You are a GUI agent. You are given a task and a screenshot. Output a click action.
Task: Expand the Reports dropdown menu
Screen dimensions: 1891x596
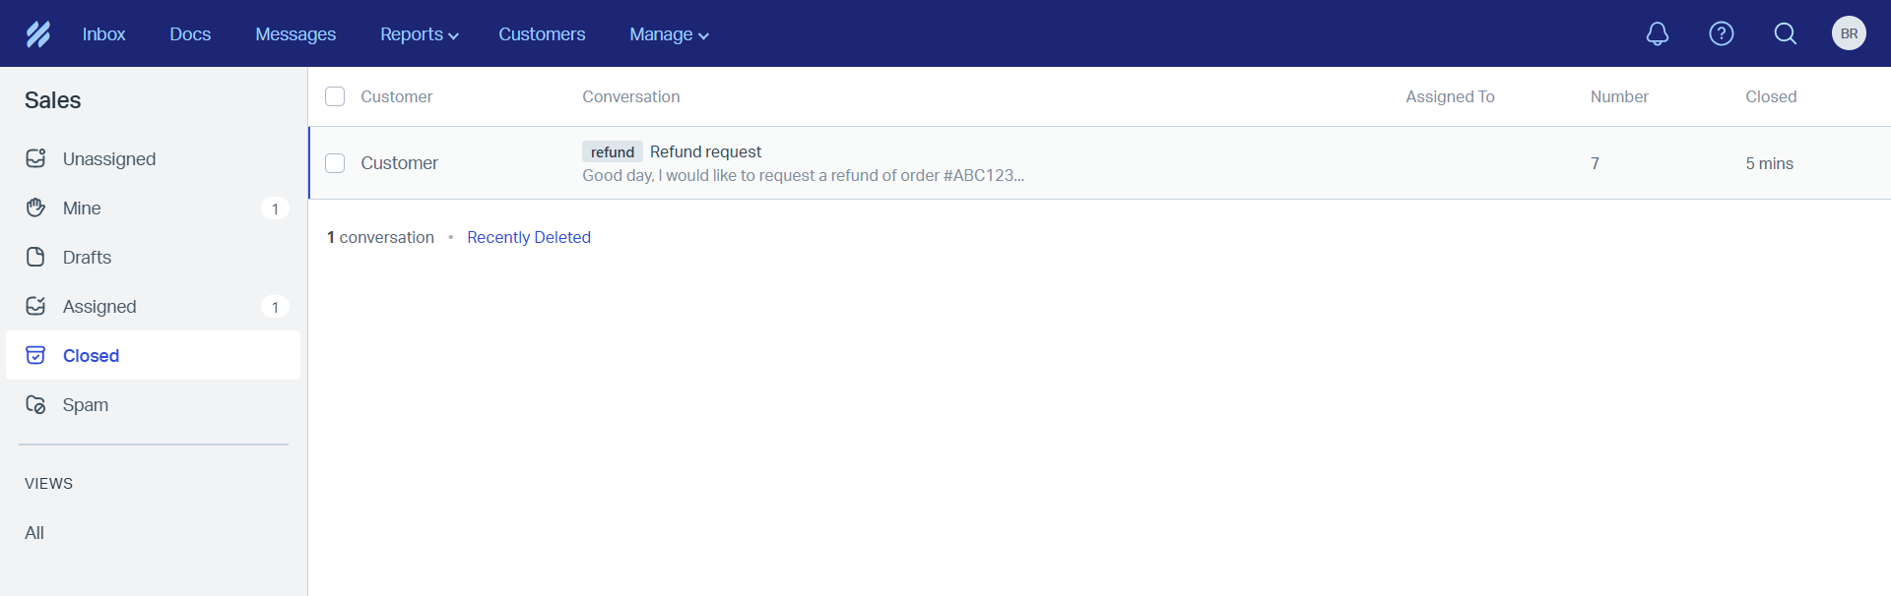(420, 34)
